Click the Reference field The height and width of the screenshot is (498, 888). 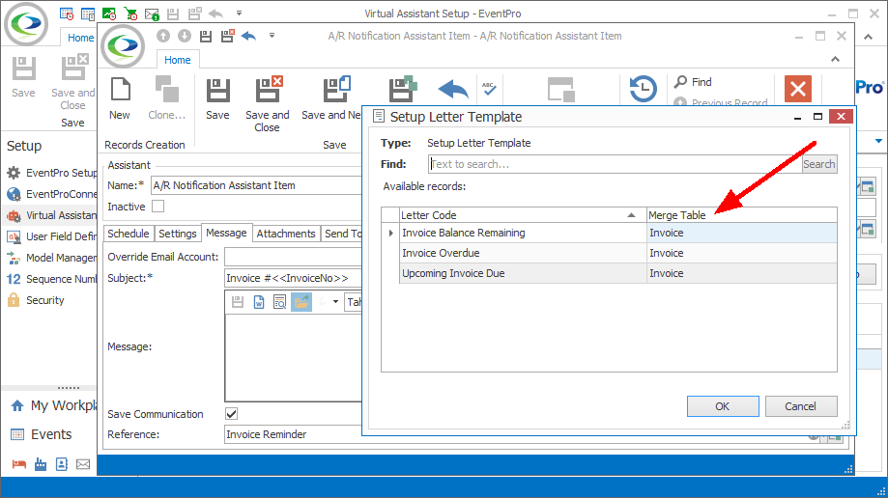tap(293, 434)
